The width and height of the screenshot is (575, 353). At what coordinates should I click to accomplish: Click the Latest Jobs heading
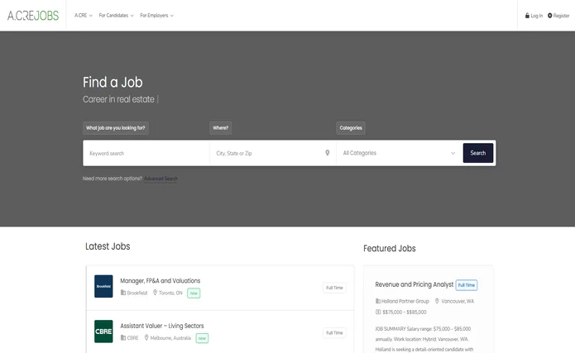(108, 246)
